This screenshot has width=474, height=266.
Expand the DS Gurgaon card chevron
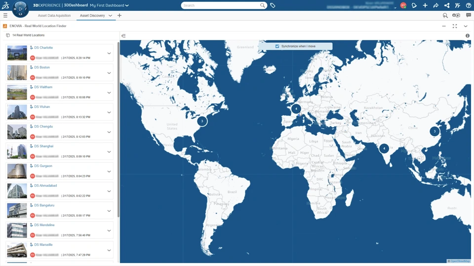click(109, 171)
